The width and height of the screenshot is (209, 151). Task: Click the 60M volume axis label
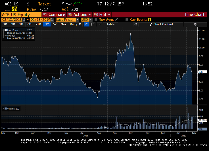[x=201, y=110]
